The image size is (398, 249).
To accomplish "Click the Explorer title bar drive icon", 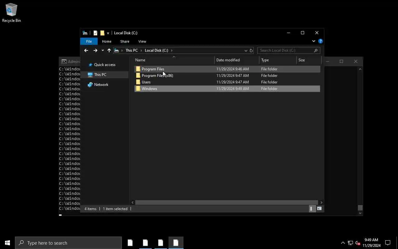I will [x=85, y=33].
